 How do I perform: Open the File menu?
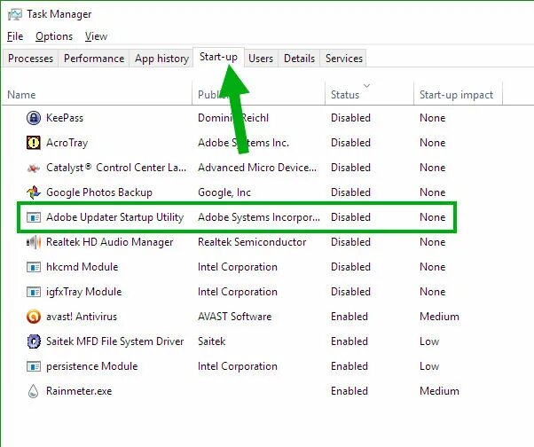[15, 36]
